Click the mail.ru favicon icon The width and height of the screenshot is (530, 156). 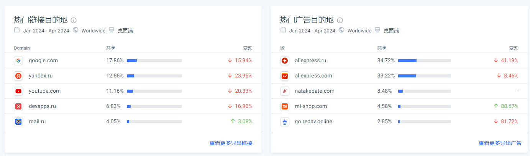[18, 122]
